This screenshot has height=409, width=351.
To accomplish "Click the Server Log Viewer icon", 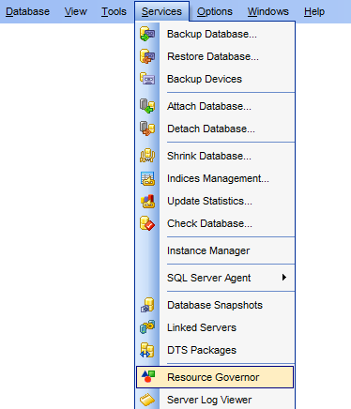I will (x=147, y=400).
